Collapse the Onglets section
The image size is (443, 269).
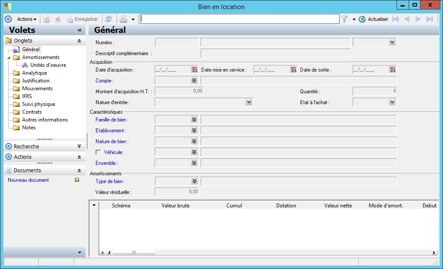pos(79,41)
